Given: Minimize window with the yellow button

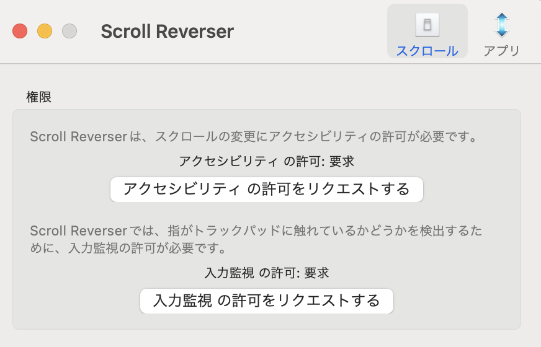Looking at the screenshot, I should [x=45, y=31].
